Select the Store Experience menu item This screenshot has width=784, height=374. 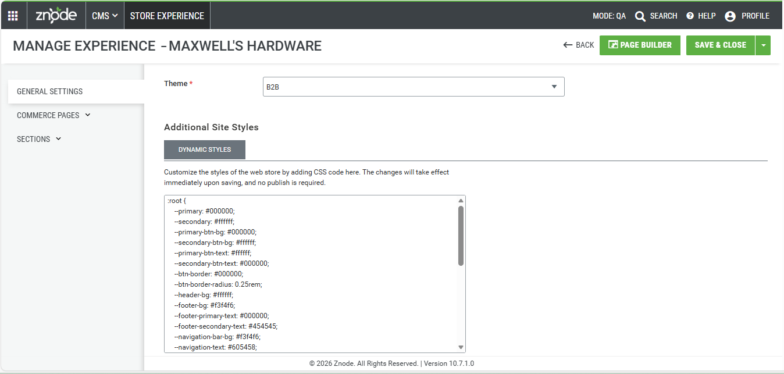(x=167, y=16)
